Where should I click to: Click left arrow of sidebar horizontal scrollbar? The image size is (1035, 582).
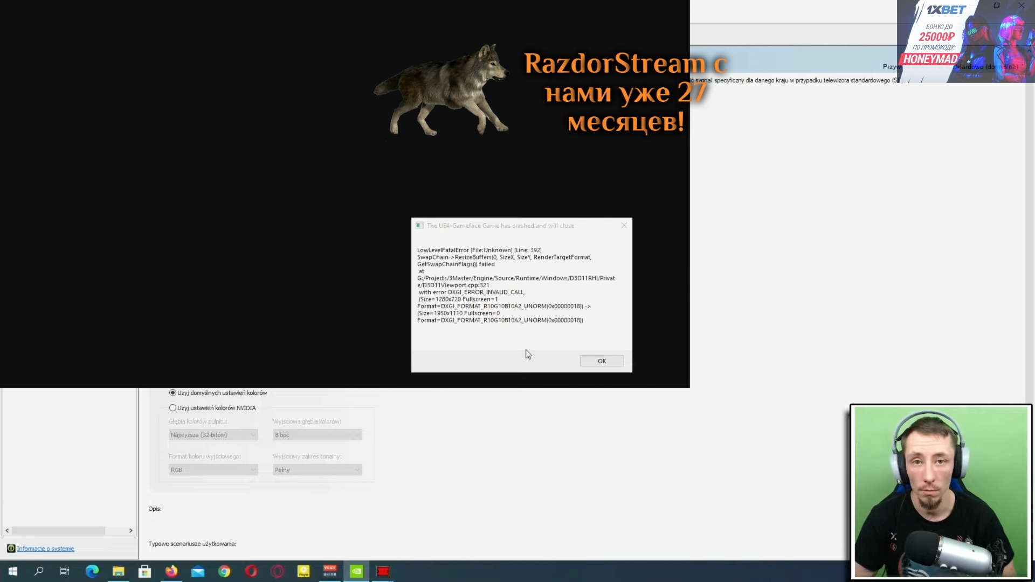click(7, 531)
